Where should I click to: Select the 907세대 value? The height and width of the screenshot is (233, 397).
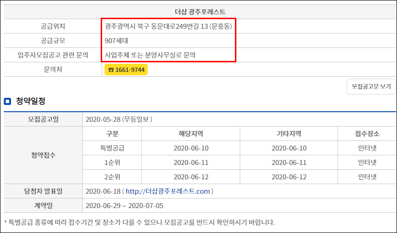(117, 41)
